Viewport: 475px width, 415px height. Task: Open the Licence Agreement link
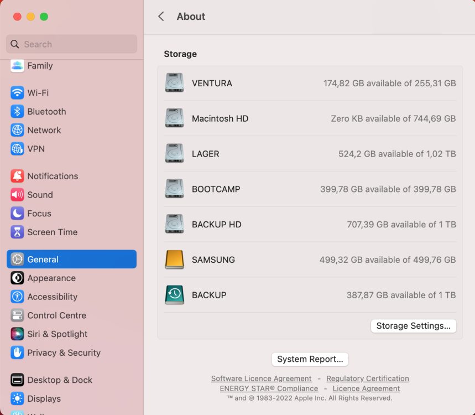coord(366,388)
